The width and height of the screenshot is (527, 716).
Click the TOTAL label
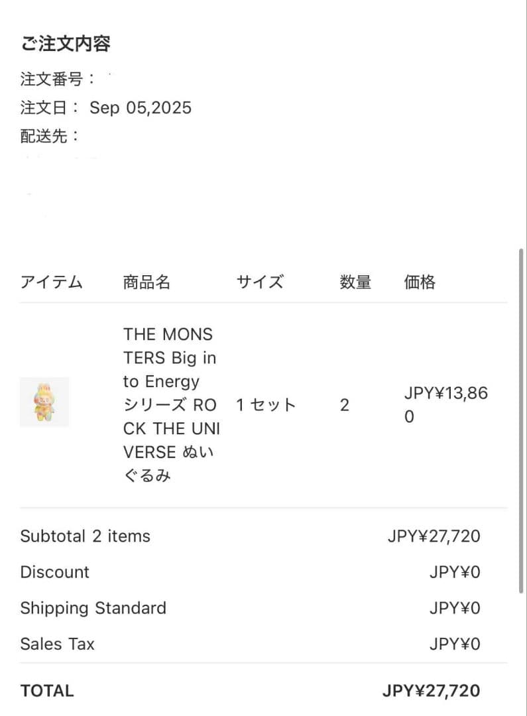[x=47, y=691]
